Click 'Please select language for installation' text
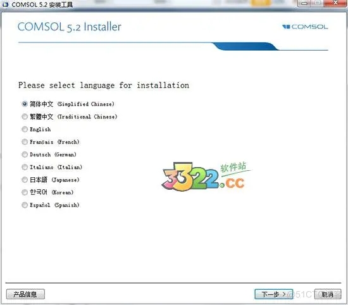The image size is (348, 305). (104, 85)
